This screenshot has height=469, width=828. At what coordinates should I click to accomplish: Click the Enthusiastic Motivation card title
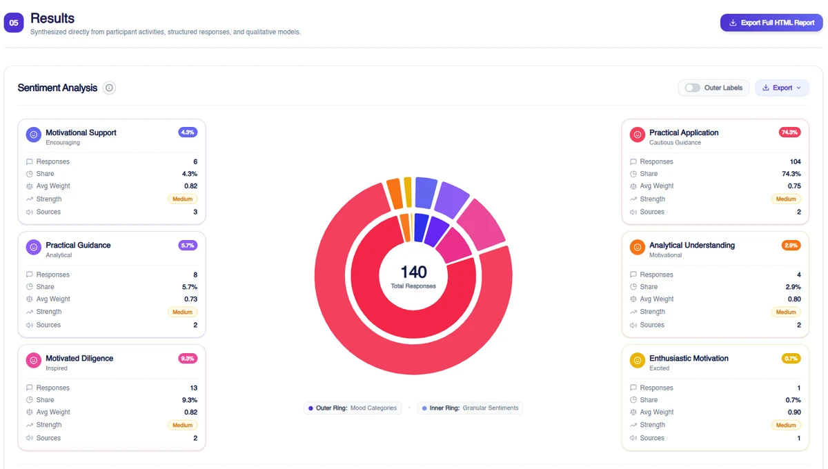[x=689, y=358]
